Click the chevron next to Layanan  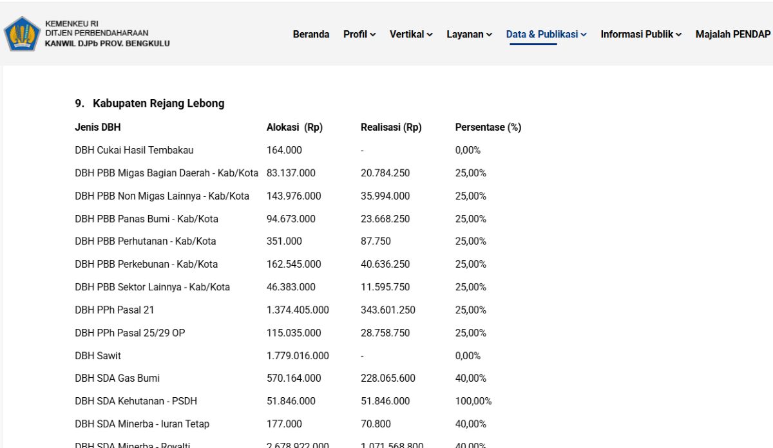tap(490, 35)
